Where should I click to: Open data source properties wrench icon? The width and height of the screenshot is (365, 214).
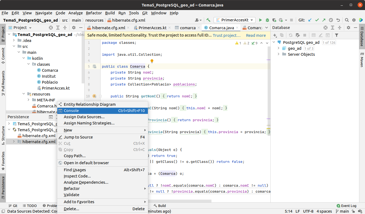298,35
